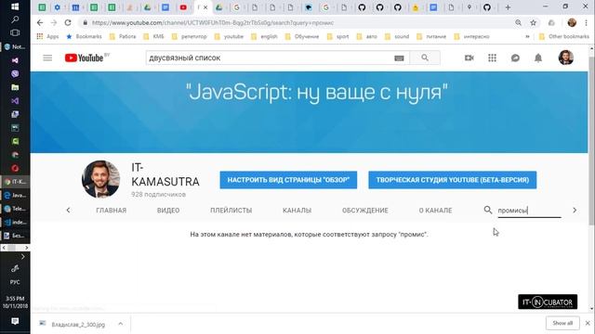Screen dimensions: 595x334
Task: Open the Chrome three-dot menu
Action: pyautogui.click(x=587, y=22)
